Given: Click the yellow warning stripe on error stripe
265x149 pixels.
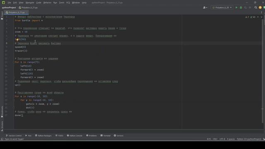Looking at the screenshot, I should tap(263, 109).
